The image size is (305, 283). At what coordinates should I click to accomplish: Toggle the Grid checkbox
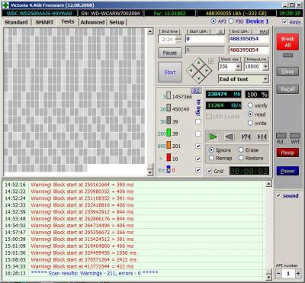210,171
